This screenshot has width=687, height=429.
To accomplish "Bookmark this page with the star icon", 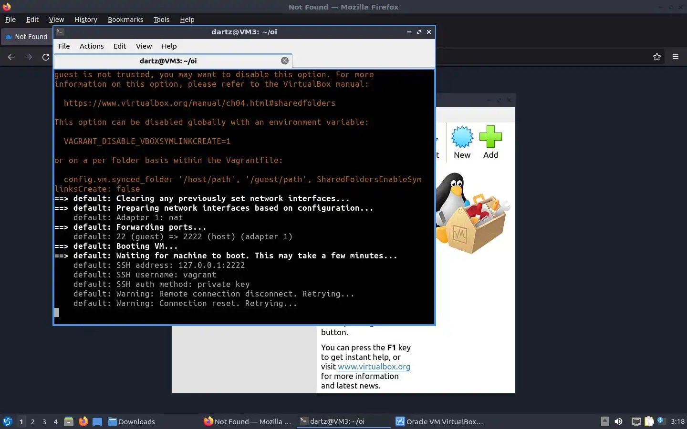I will pos(657,57).
